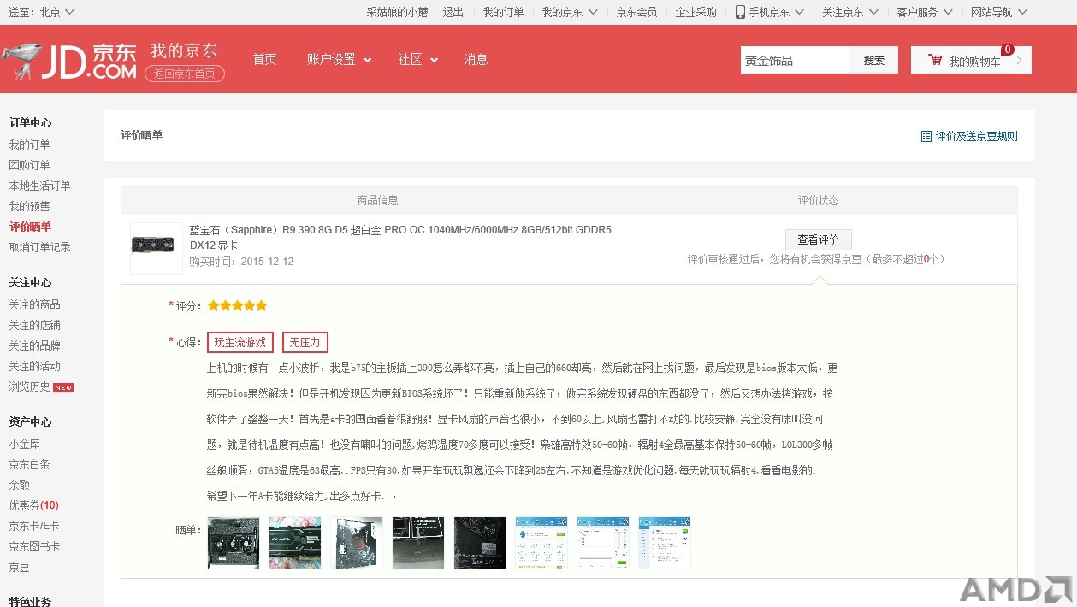Click the 退出 logout link
This screenshot has height=607, width=1077.
pos(453,12)
